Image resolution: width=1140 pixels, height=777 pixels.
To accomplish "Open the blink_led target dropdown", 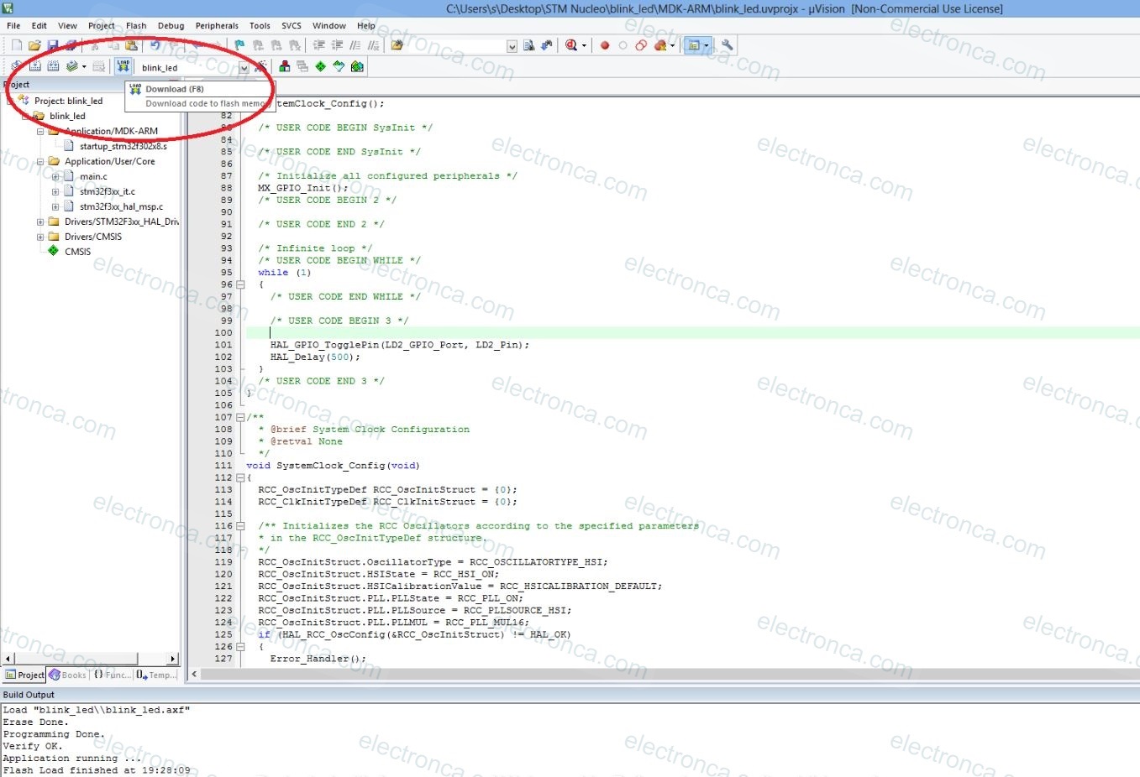I will pos(244,68).
